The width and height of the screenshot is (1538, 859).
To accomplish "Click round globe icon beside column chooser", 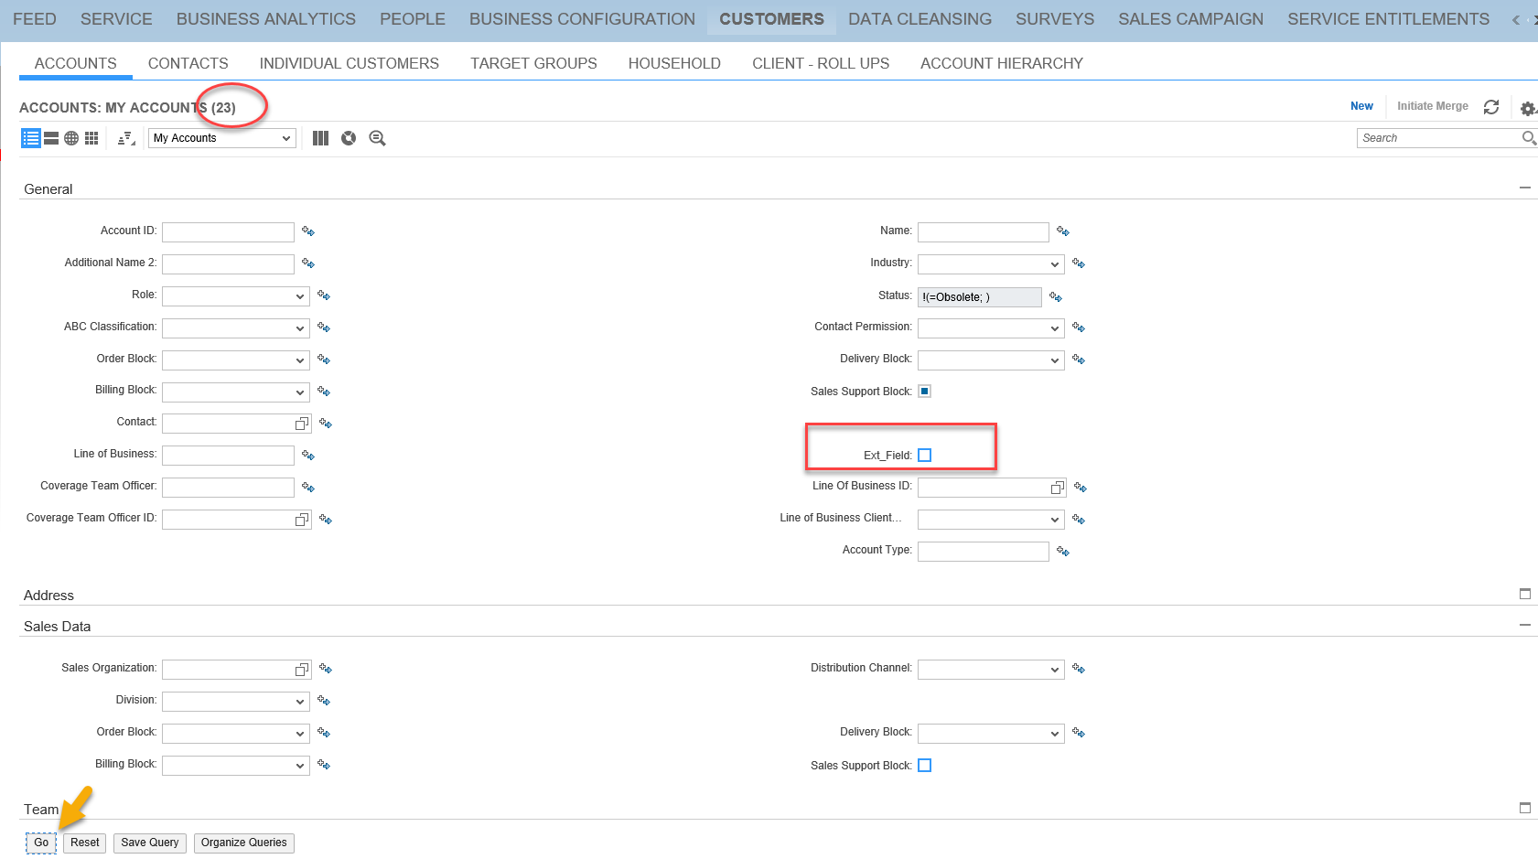I will [349, 138].
